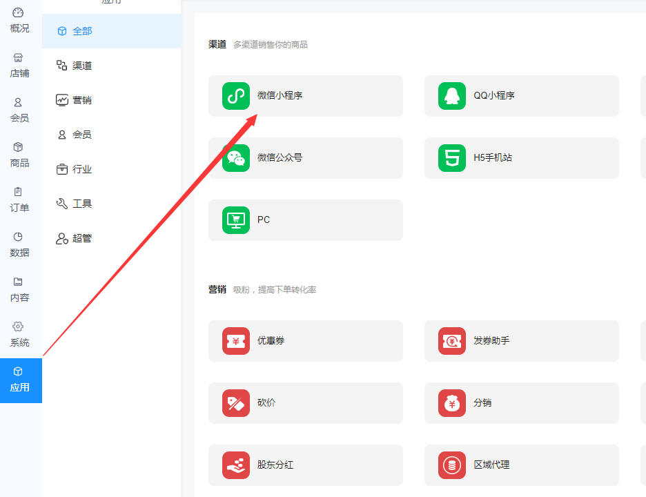Open the 微信公众号 card label
The height and width of the screenshot is (497, 646).
(280, 157)
